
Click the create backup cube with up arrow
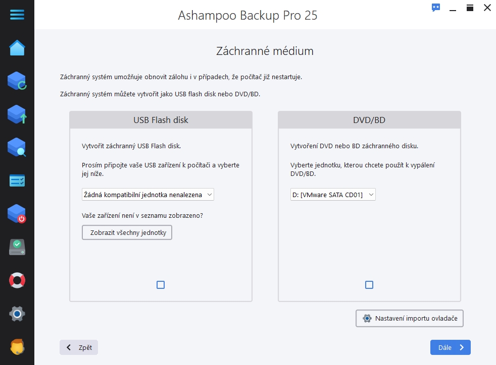(x=17, y=114)
